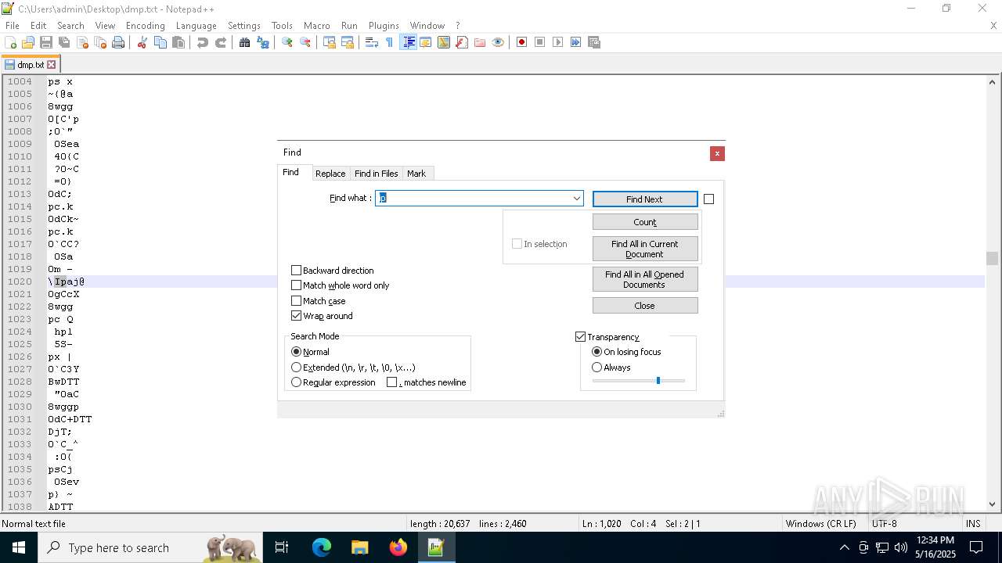Click the Print toolbar icon
This screenshot has height=563, width=1002.
point(118,42)
